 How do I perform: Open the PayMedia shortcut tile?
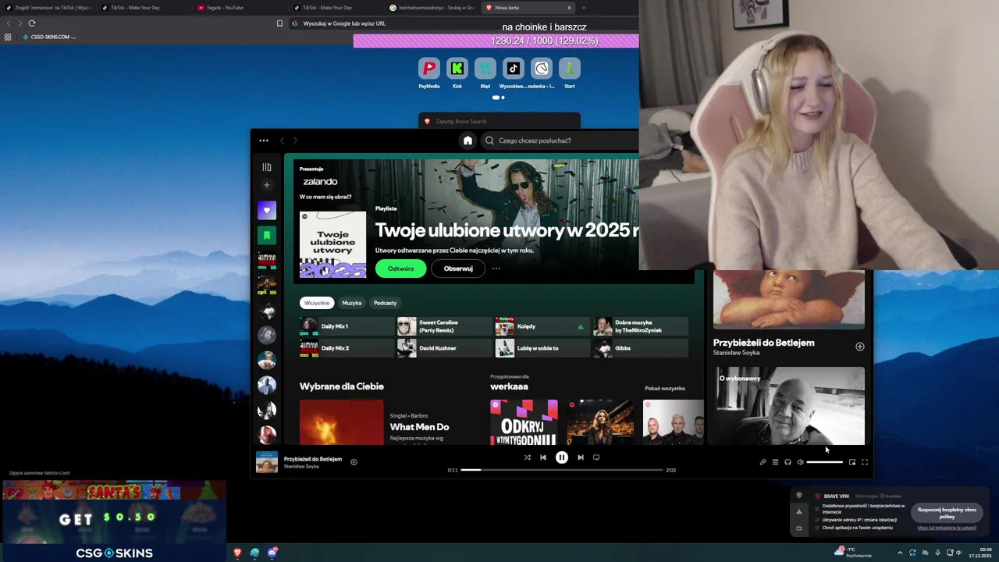pos(428,73)
